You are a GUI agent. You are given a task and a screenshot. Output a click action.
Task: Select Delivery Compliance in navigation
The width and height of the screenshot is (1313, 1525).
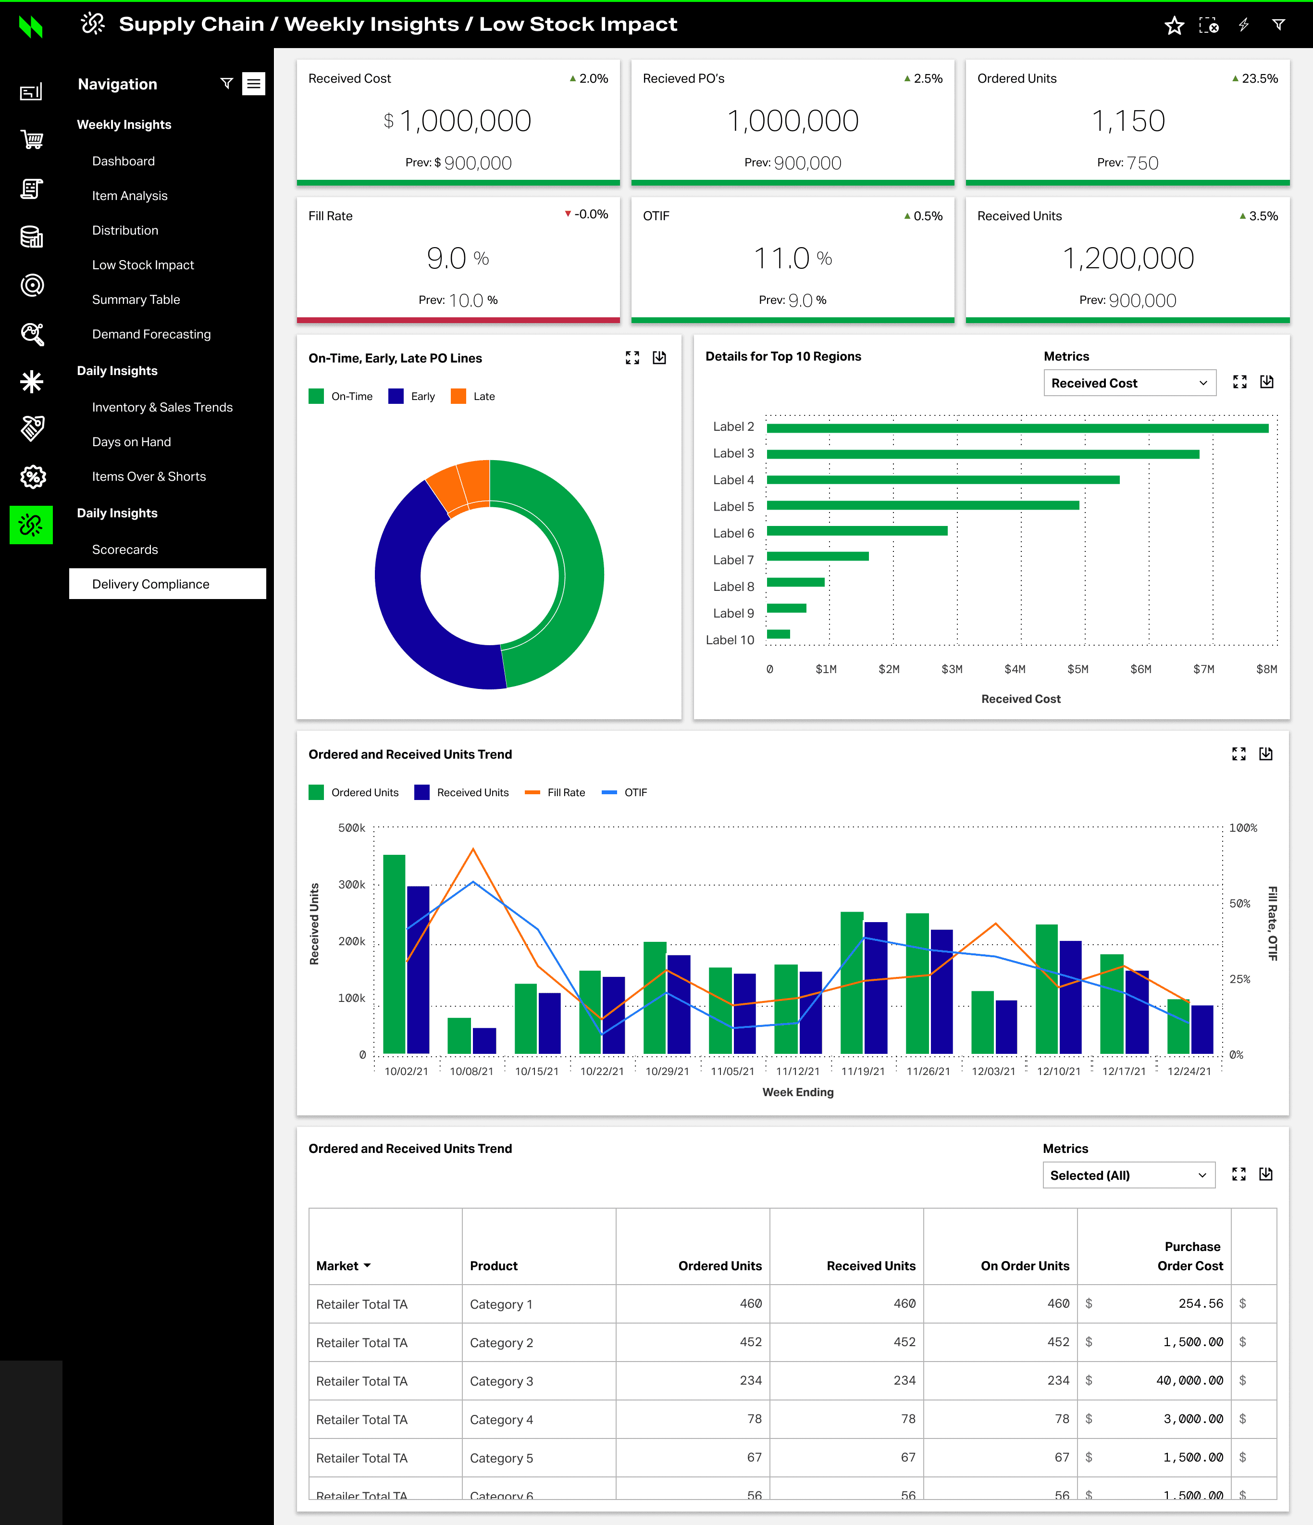pos(151,584)
